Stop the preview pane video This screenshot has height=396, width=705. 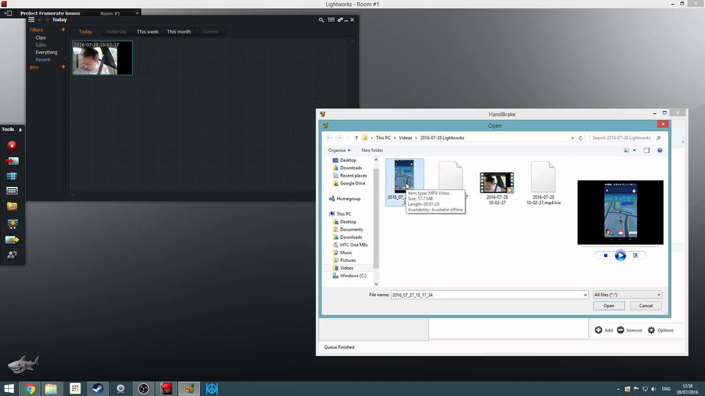click(x=605, y=255)
